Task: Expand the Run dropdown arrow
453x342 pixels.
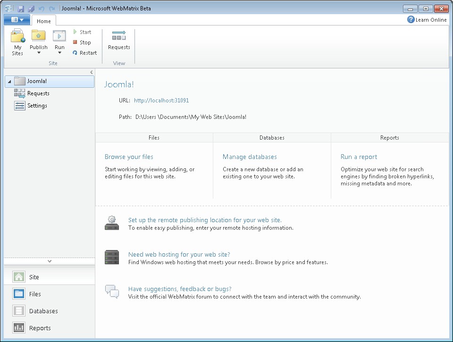Action: (59, 53)
